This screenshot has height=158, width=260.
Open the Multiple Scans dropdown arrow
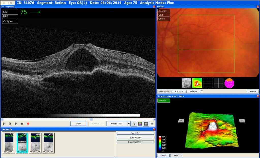pyautogui.click(x=129, y=124)
